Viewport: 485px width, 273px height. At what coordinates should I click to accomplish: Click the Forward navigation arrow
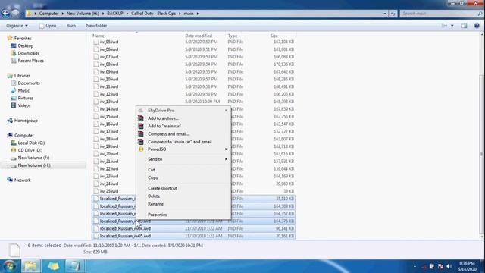pyautogui.click(x=15, y=14)
